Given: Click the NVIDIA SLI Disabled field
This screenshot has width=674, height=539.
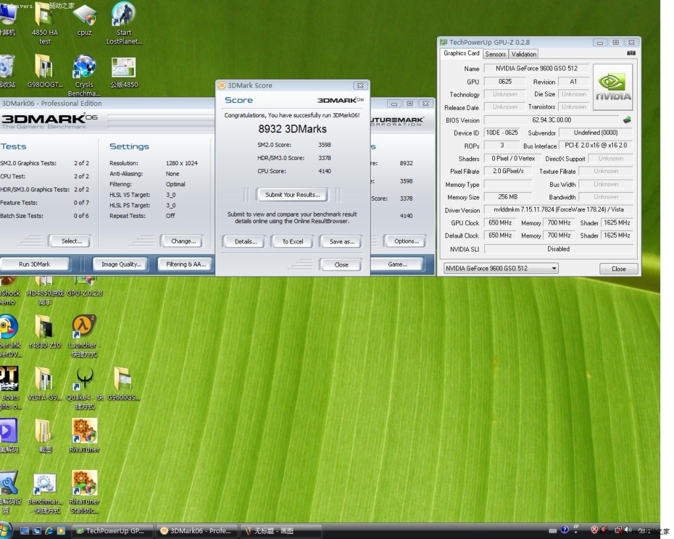Looking at the screenshot, I should coord(558,249).
